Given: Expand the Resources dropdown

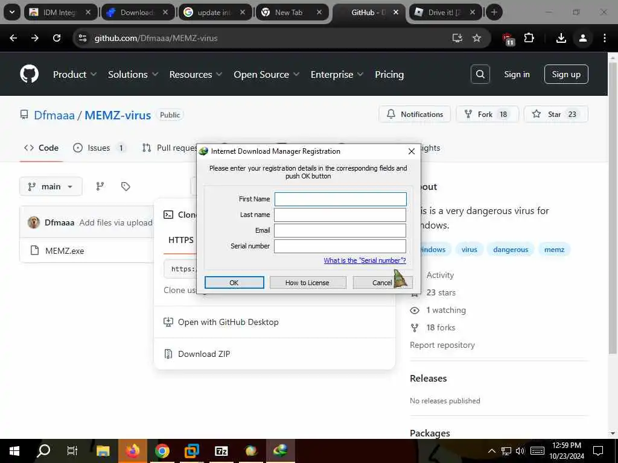Looking at the screenshot, I should coord(196,74).
